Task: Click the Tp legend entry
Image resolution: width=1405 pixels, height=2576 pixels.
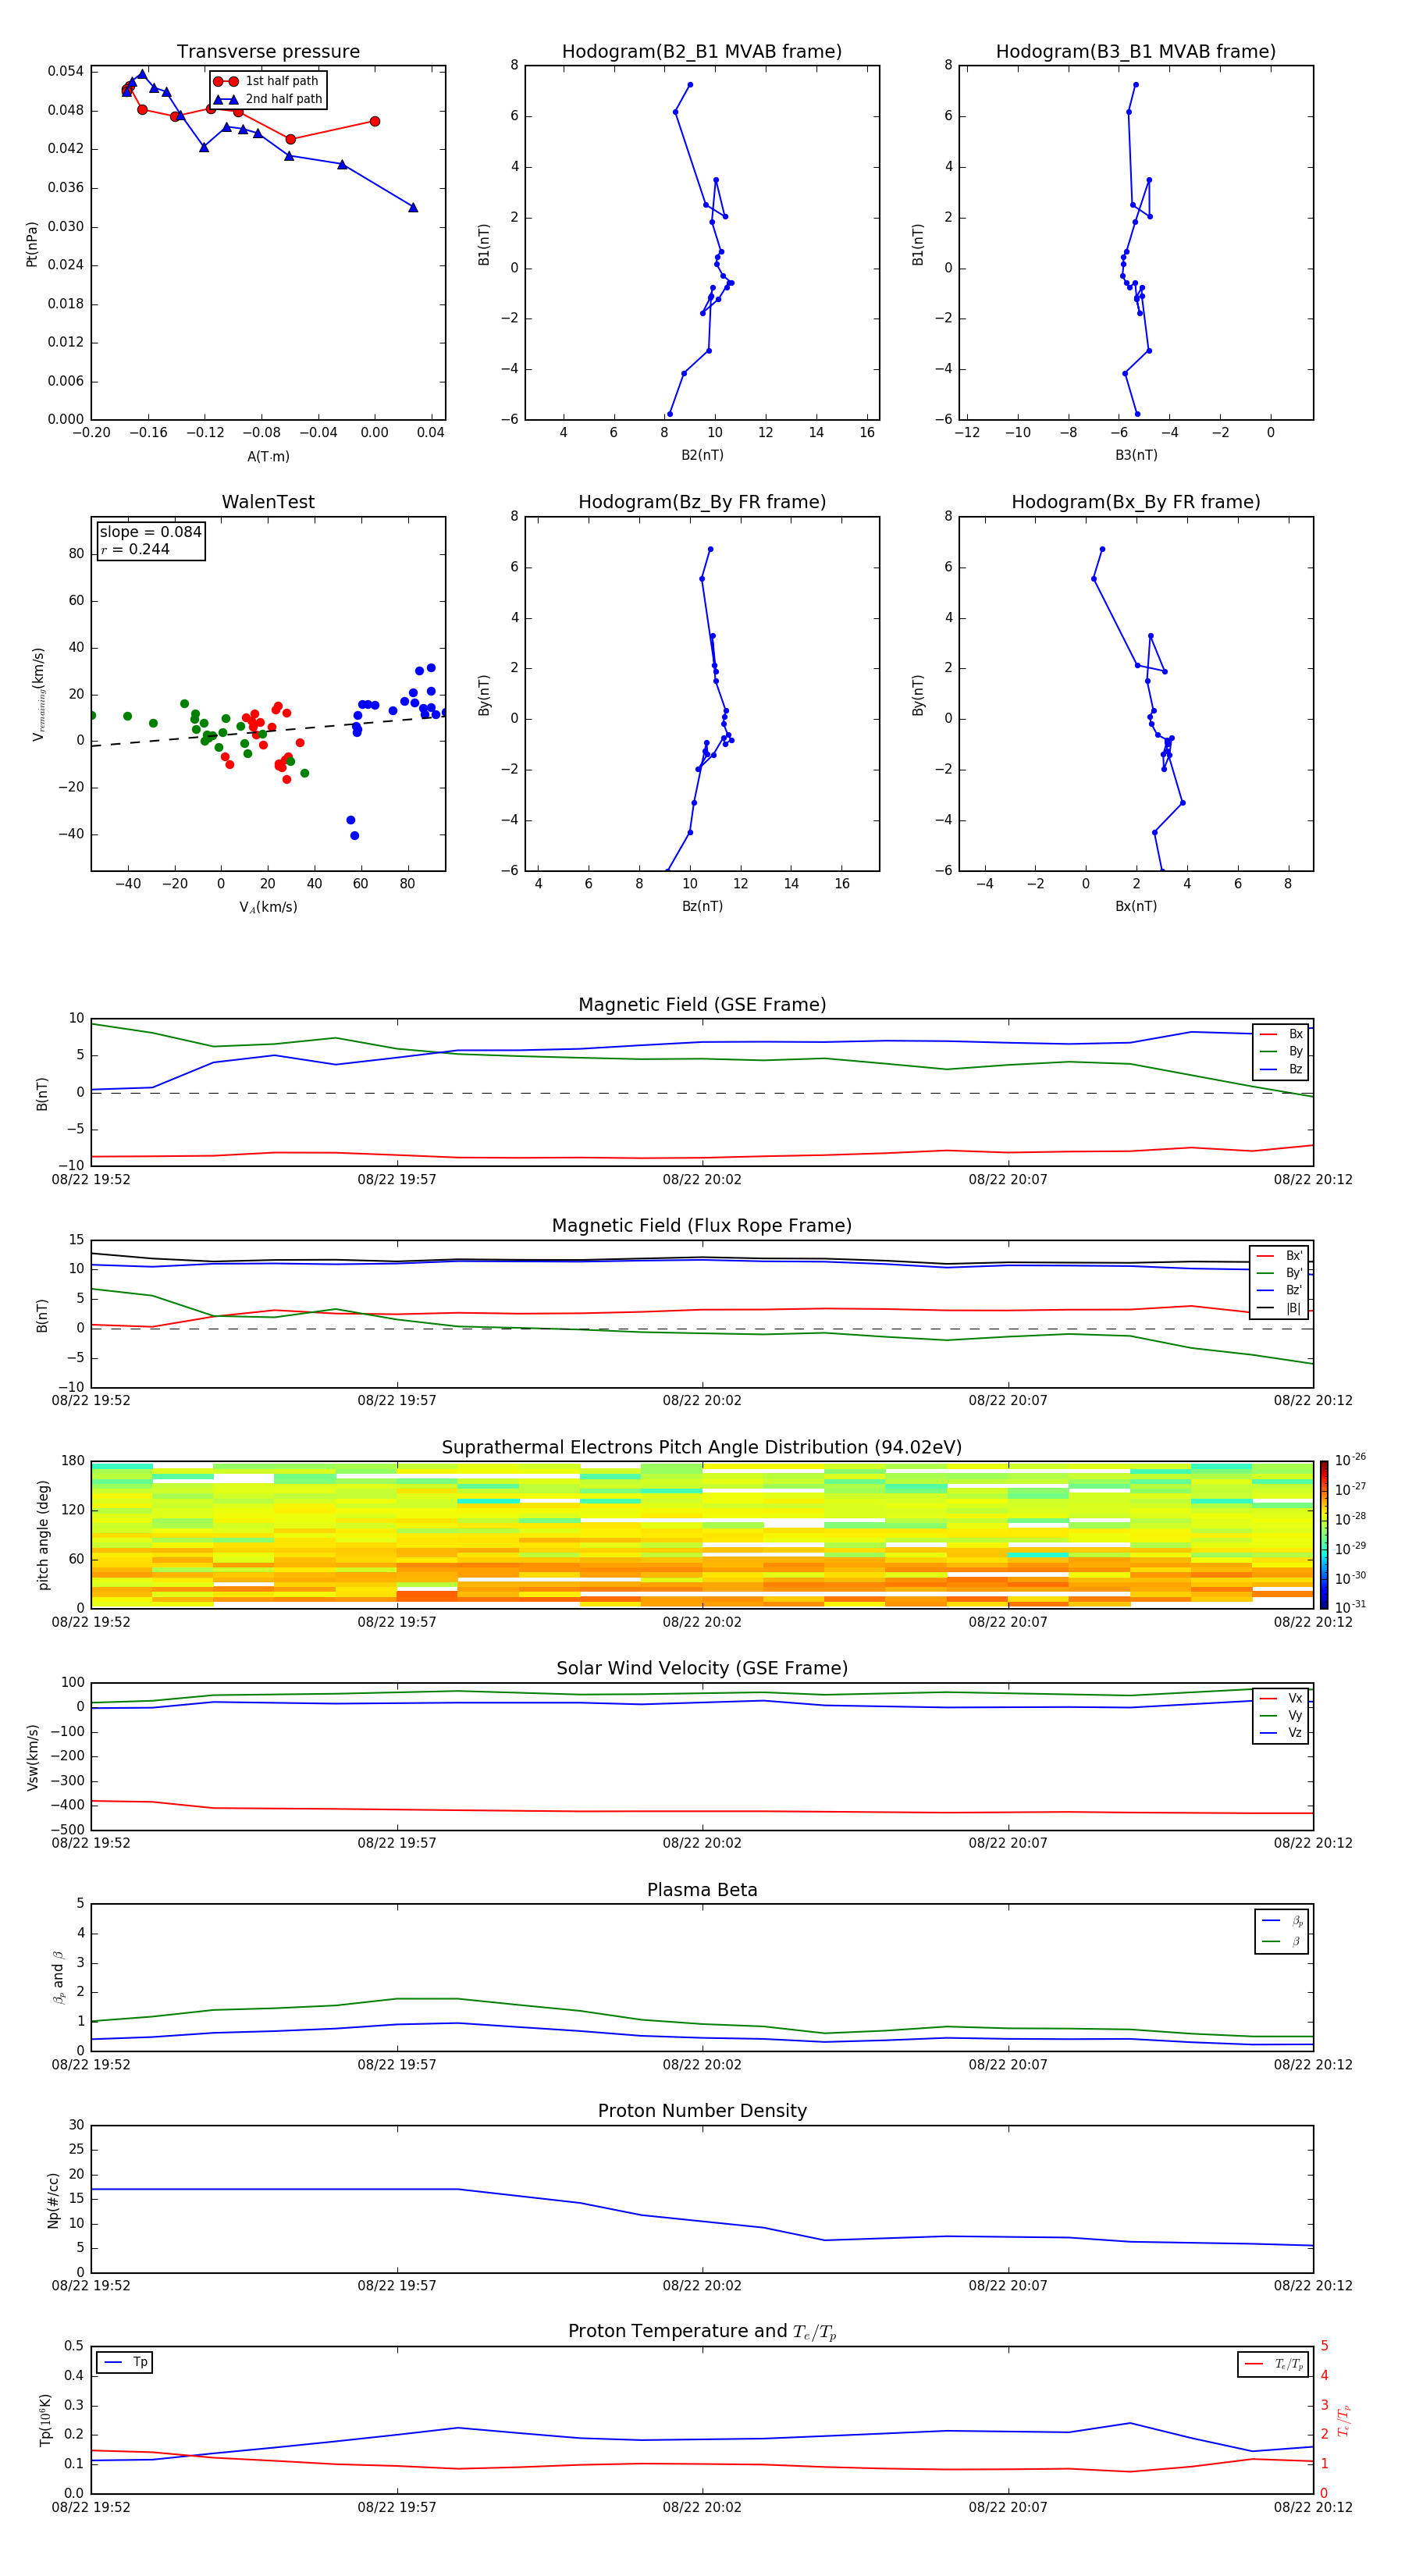Action: click(x=125, y=2362)
